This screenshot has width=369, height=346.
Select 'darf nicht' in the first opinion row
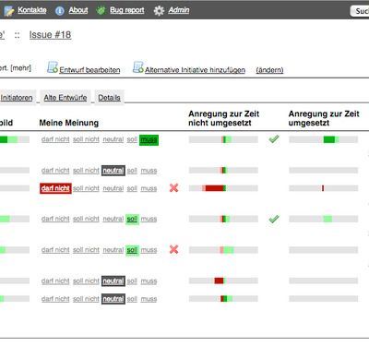[x=55, y=139]
